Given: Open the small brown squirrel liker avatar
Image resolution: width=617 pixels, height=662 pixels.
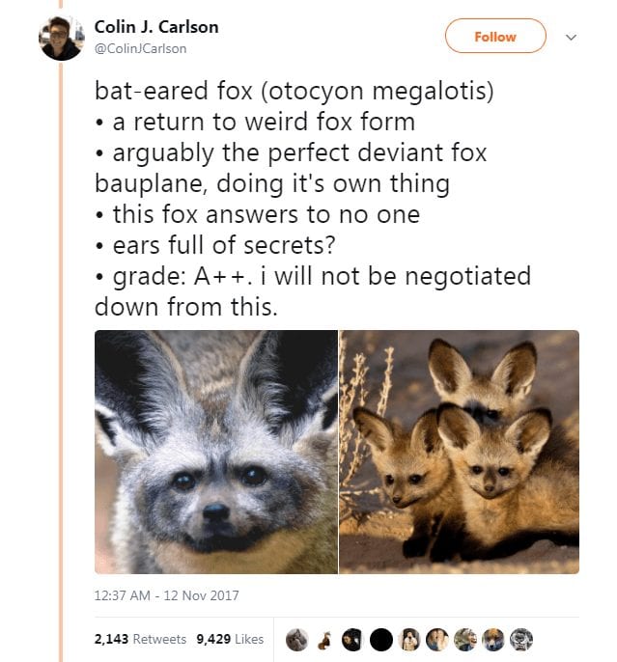Looking at the screenshot, I should [324, 640].
